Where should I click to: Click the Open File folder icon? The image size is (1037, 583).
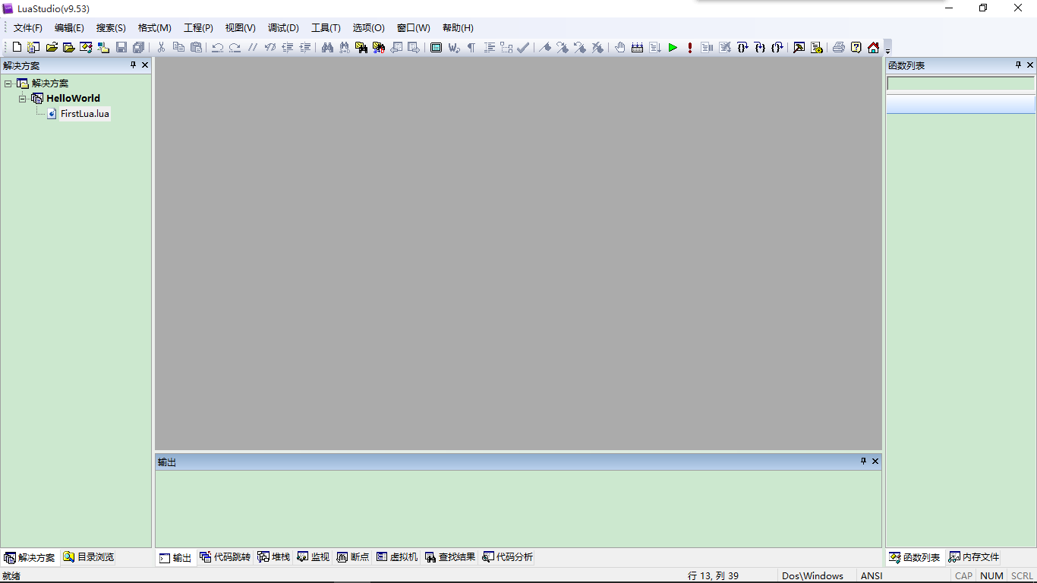(x=52, y=47)
